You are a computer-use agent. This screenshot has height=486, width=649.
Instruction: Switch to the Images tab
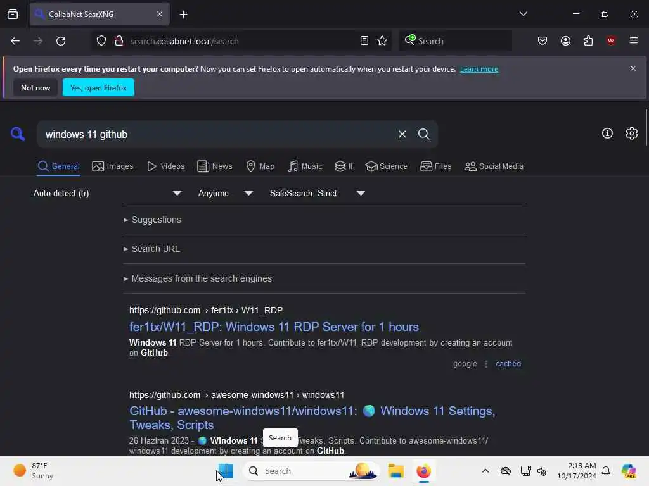pyautogui.click(x=113, y=166)
